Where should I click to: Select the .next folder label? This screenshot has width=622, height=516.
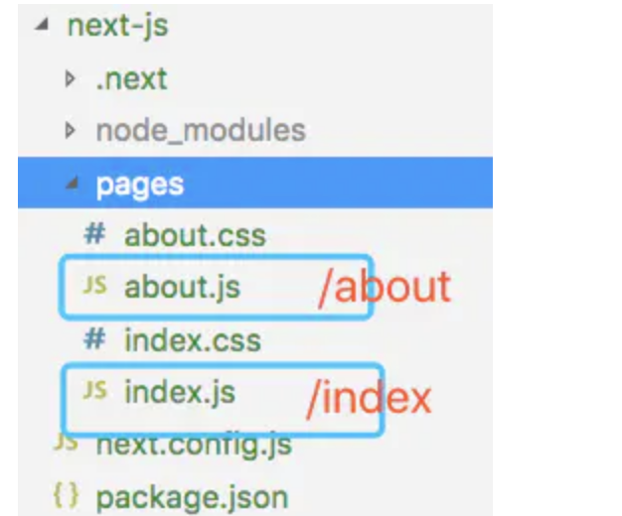click(x=131, y=78)
